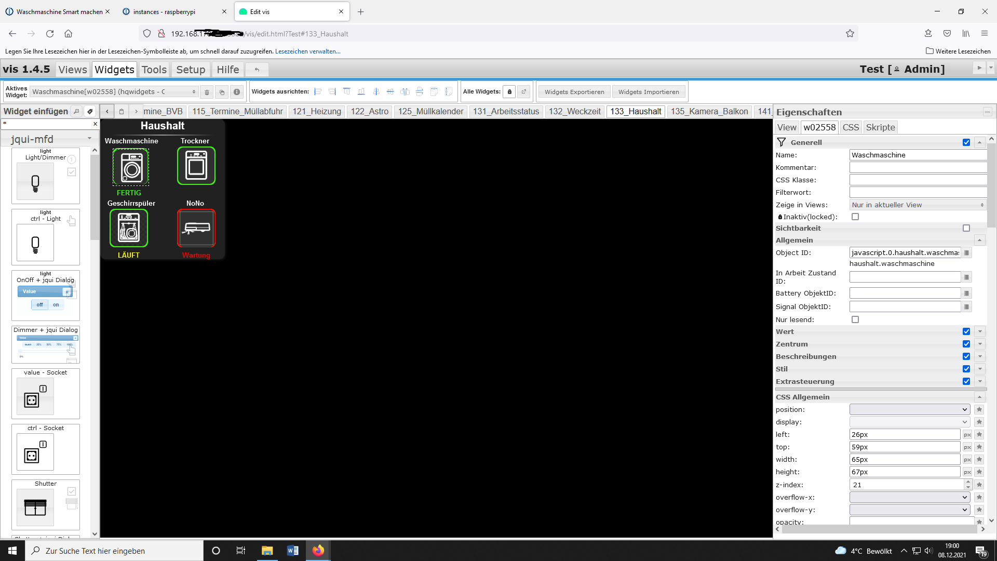Open the all-widgets external link icon
Viewport: 997px width, 561px height.
click(524, 92)
